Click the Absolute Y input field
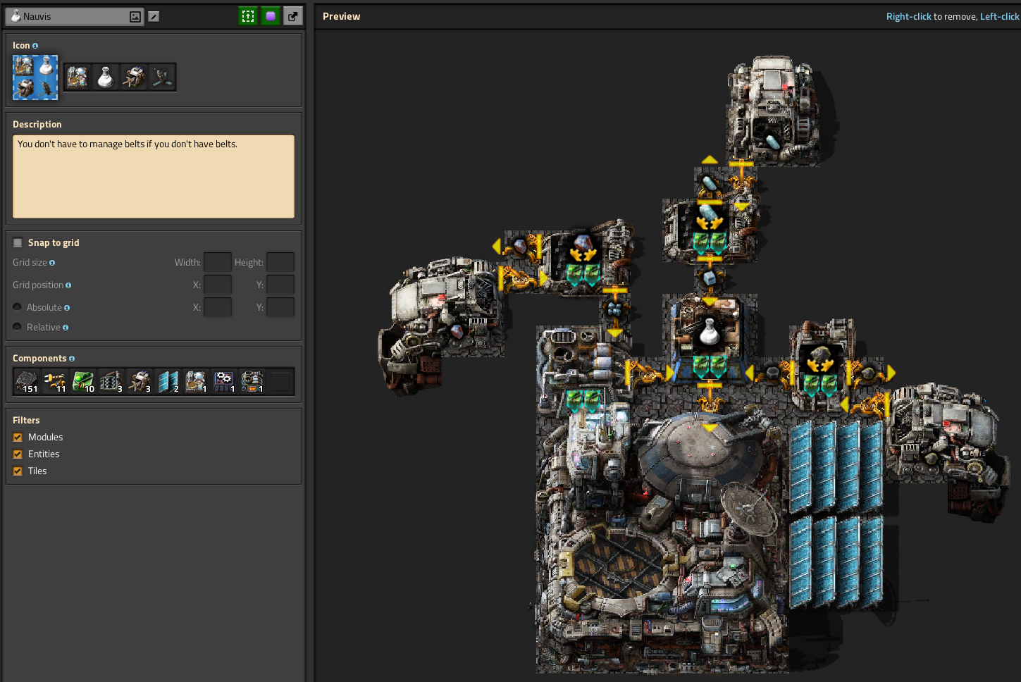 pyautogui.click(x=280, y=307)
